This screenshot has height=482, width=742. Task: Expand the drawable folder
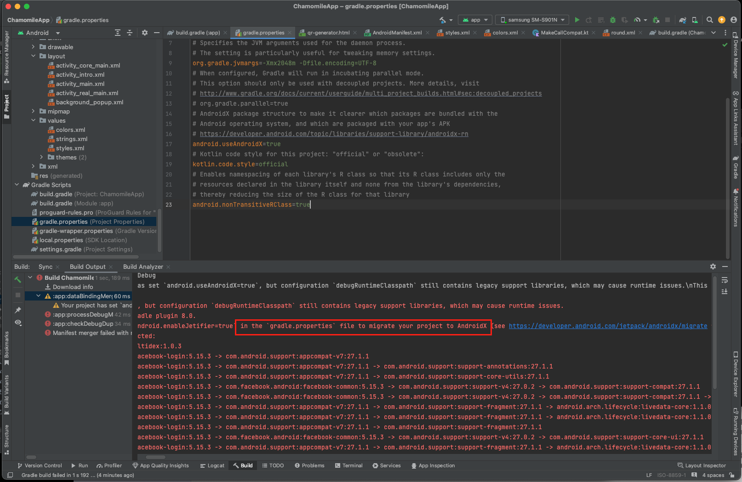(x=33, y=47)
